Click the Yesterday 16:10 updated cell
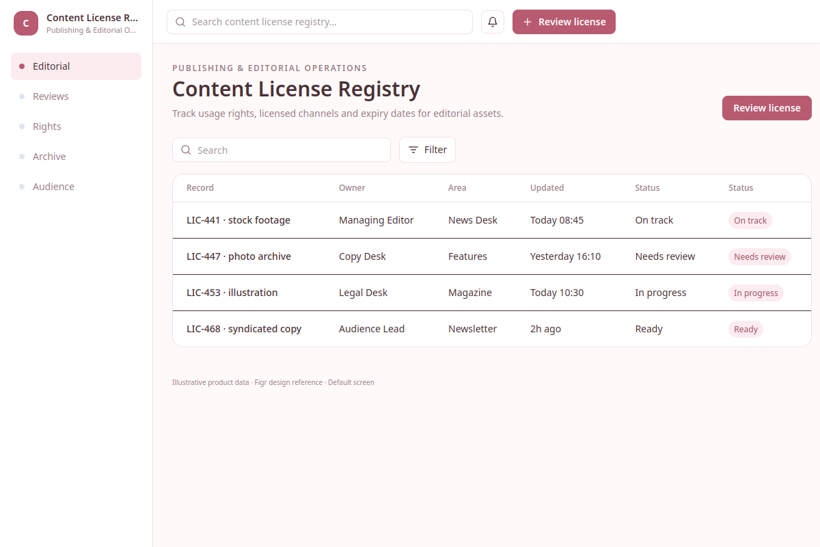The image size is (820, 547). (565, 256)
